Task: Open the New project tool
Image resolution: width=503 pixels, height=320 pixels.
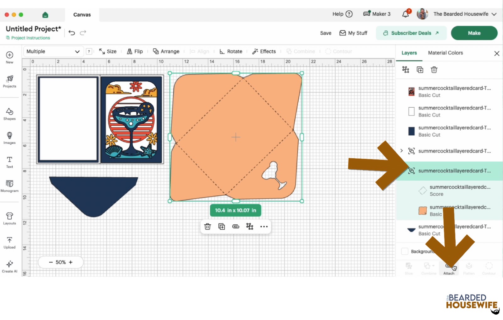Action: coord(9,57)
